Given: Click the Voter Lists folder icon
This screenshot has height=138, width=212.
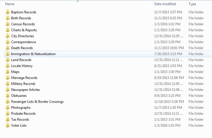Looking at the screenshot, I should coord(8,125).
